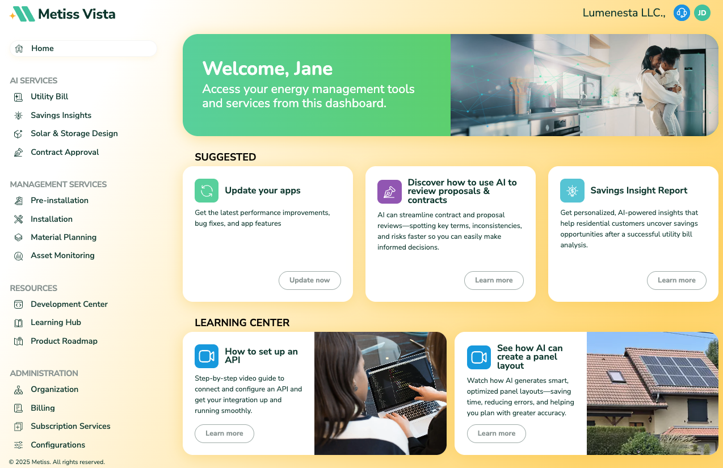Click the green Update your apps refresh icon
Viewport: 723px width, 468px height.
(207, 191)
